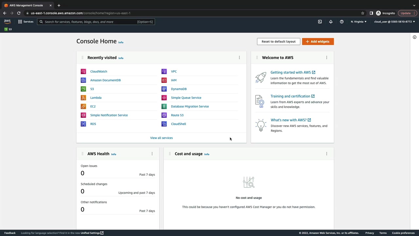This screenshot has height=236, width=419.
Task: Close the AWS Management Console tab
Action: 50,5
